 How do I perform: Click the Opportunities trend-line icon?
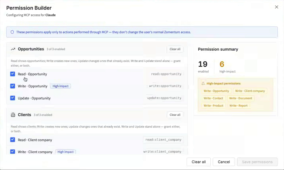(x=13, y=49)
